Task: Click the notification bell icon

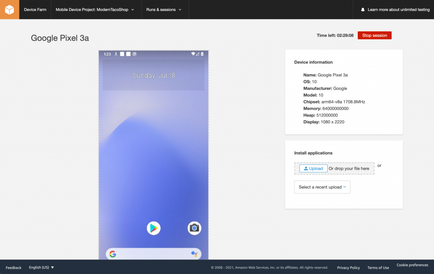Action: [x=362, y=9]
